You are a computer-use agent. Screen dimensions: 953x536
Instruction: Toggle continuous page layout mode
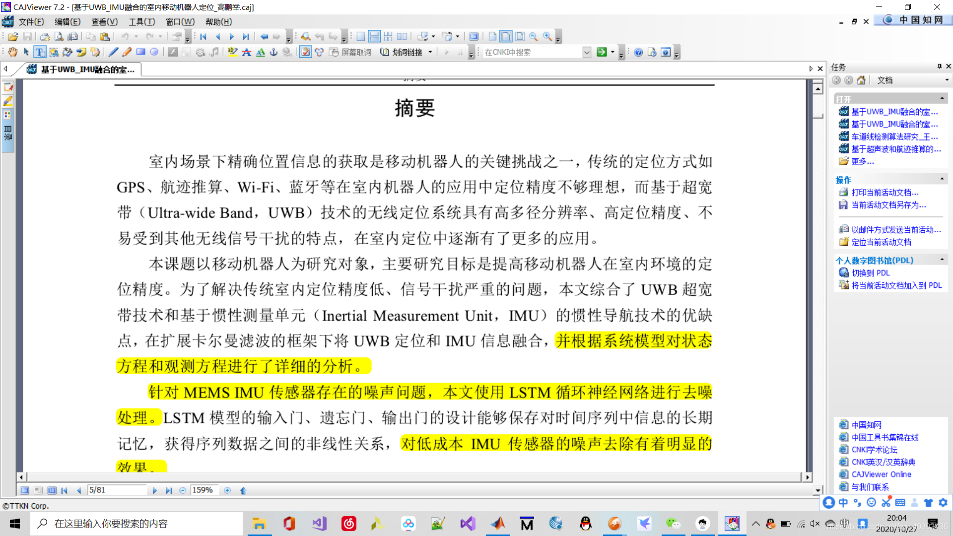375,37
